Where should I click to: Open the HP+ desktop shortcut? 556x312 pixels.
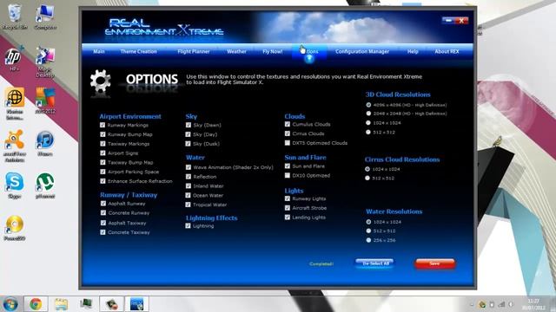coord(14,58)
